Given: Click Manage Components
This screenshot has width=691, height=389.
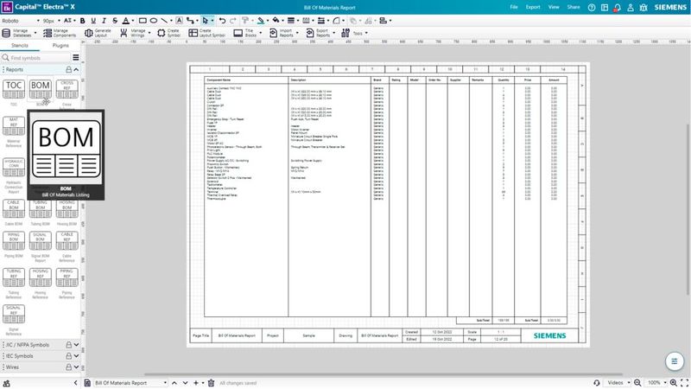Looking at the screenshot, I should tap(60, 33).
